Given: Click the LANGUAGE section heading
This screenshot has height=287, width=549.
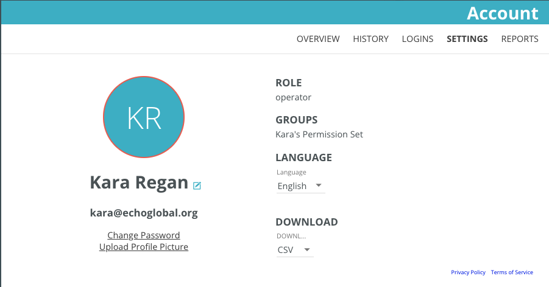Looking at the screenshot, I should coord(303,157).
